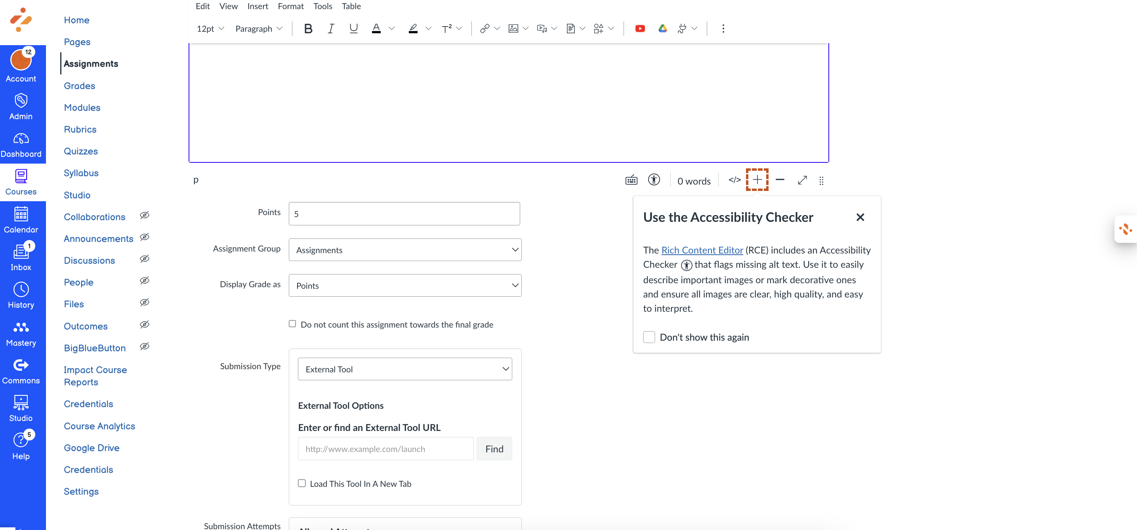The image size is (1137, 530).
Task: Open the Rich Content Editor link
Action: click(702, 250)
